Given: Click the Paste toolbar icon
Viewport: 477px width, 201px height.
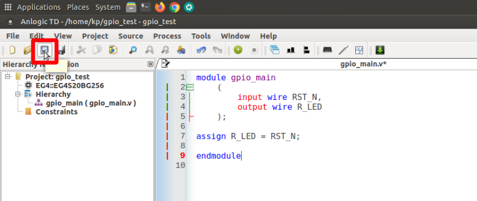Looking at the screenshot, I should coord(113,50).
